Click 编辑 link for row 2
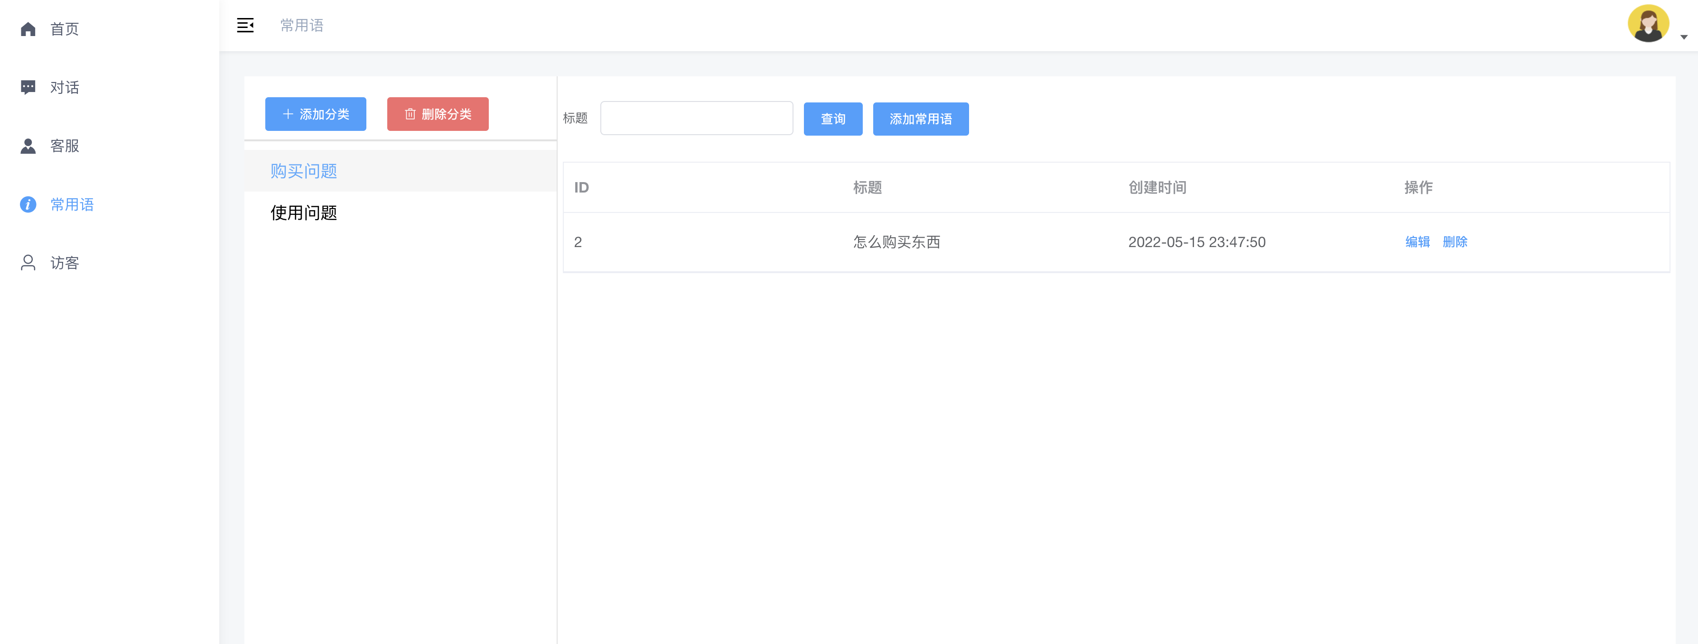The width and height of the screenshot is (1698, 644). tap(1417, 242)
